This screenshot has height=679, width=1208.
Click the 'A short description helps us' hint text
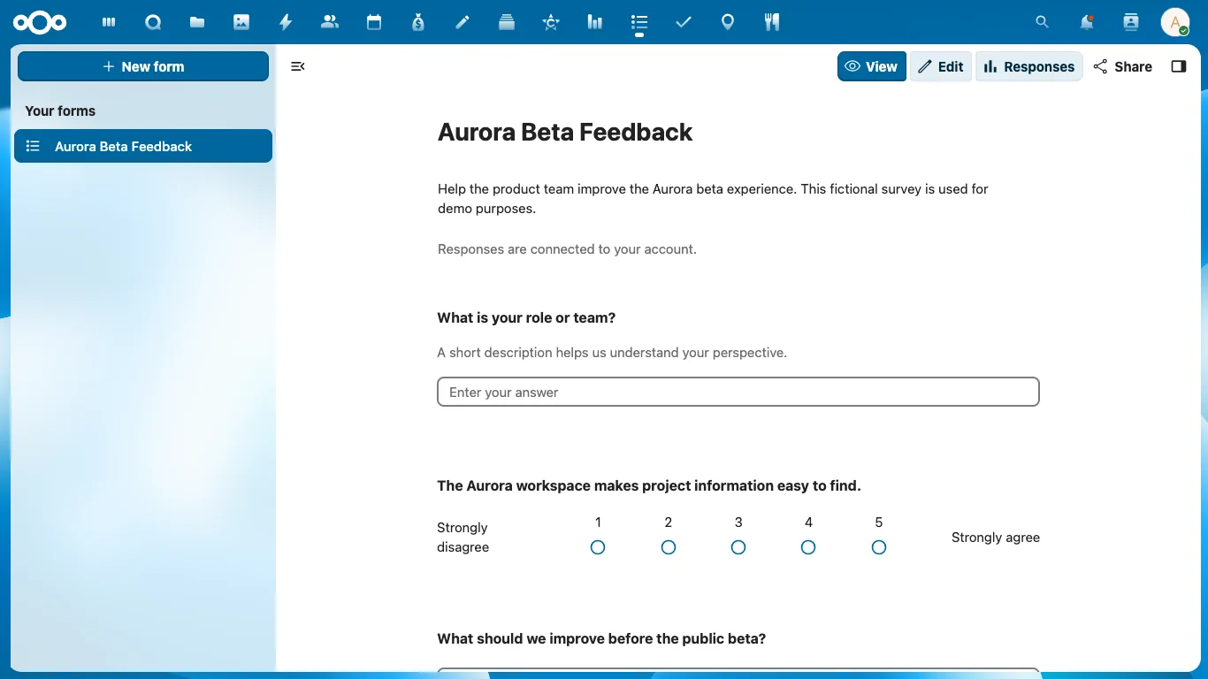[612, 352]
